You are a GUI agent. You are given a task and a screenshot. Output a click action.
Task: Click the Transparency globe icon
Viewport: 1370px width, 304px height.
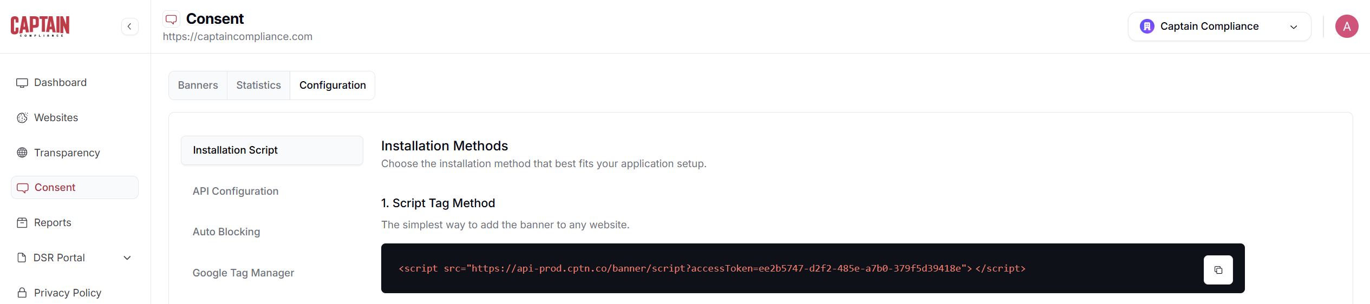22,153
